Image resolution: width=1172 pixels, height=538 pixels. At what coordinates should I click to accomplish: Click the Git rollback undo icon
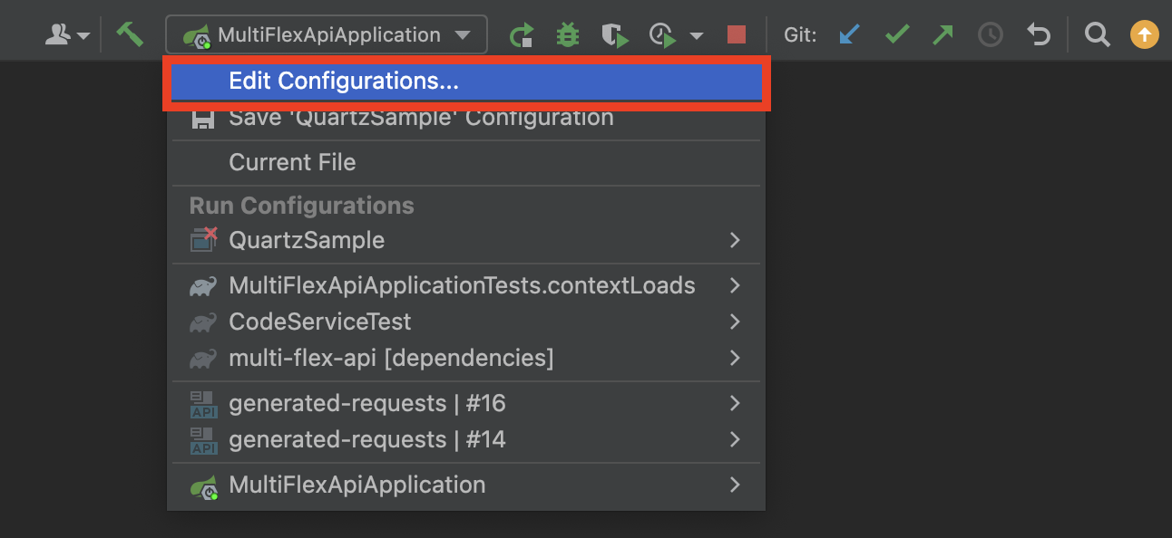click(x=1038, y=35)
